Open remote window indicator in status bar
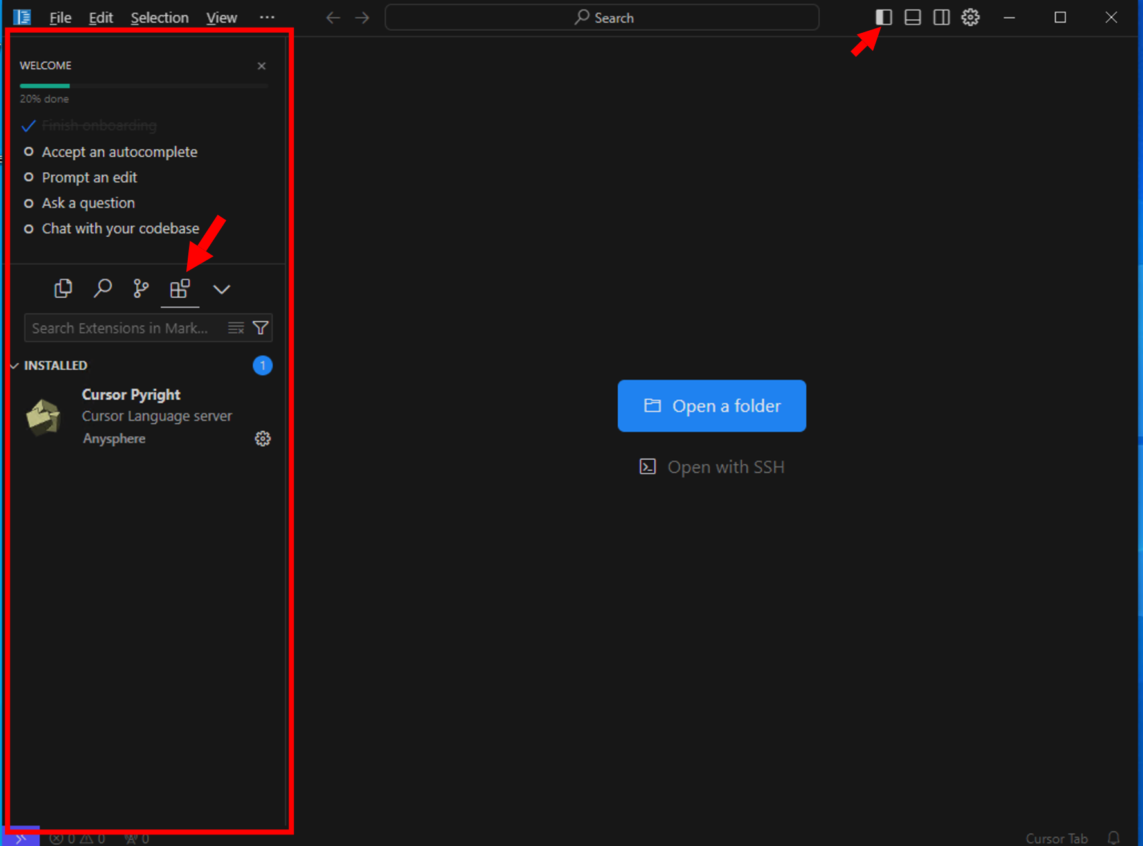This screenshot has width=1143, height=846. 21,838
